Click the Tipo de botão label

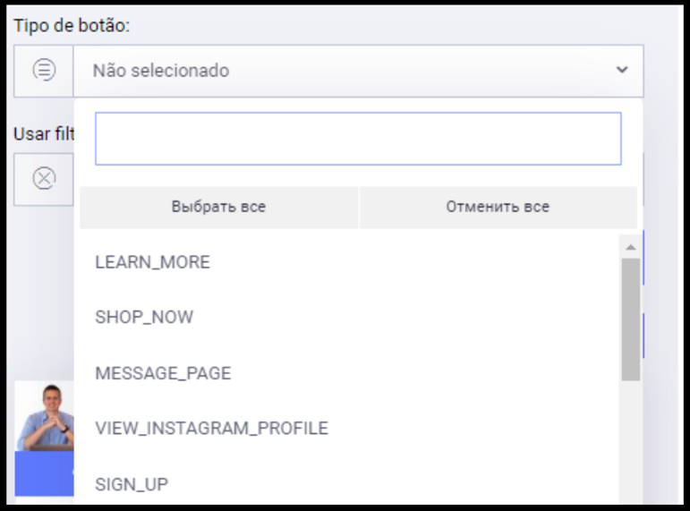tap(72, 26)
